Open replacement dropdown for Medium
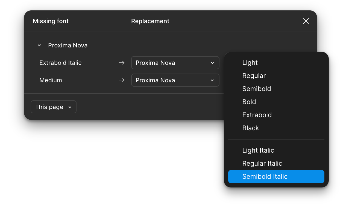Screen dimensions: 346x218 click(x=175, y=80)
